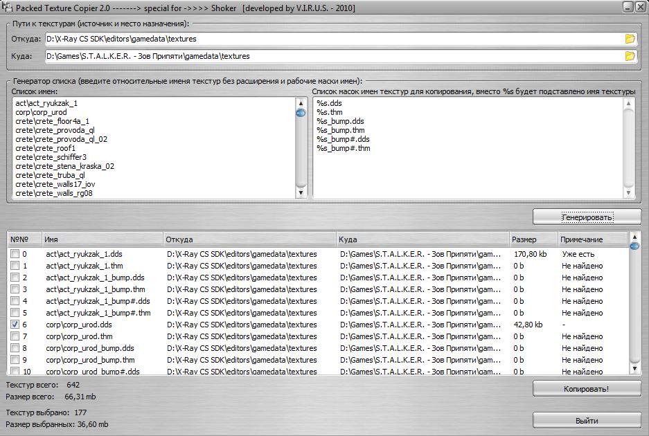Tick checkbox for corp_urod_bump.dds row 8
The image size is (649, 436).
[x=15, y=348]
